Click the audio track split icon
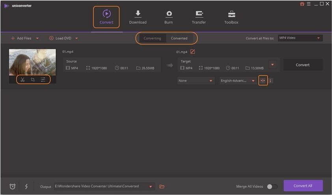The height and width of the screenshot is (195, 332). (x=263, y=80)
